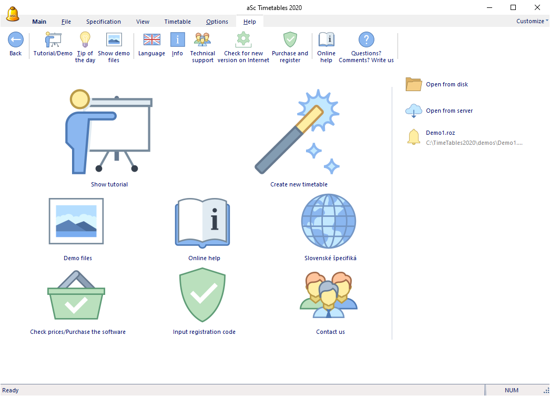This screenshot has height=396, width=550.
Task: Click the large Online help book icon
Action: tap(202, 222)
